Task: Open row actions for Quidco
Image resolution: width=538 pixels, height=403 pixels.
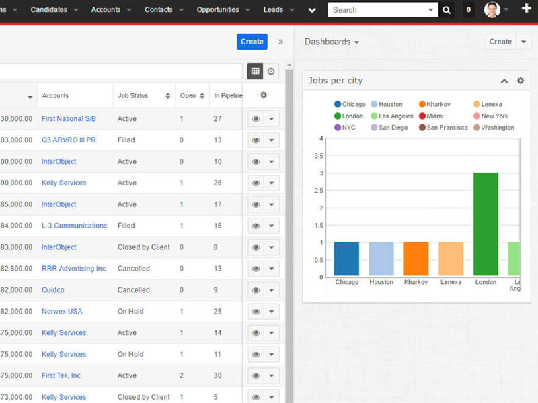Action: [x=272, y=290]
